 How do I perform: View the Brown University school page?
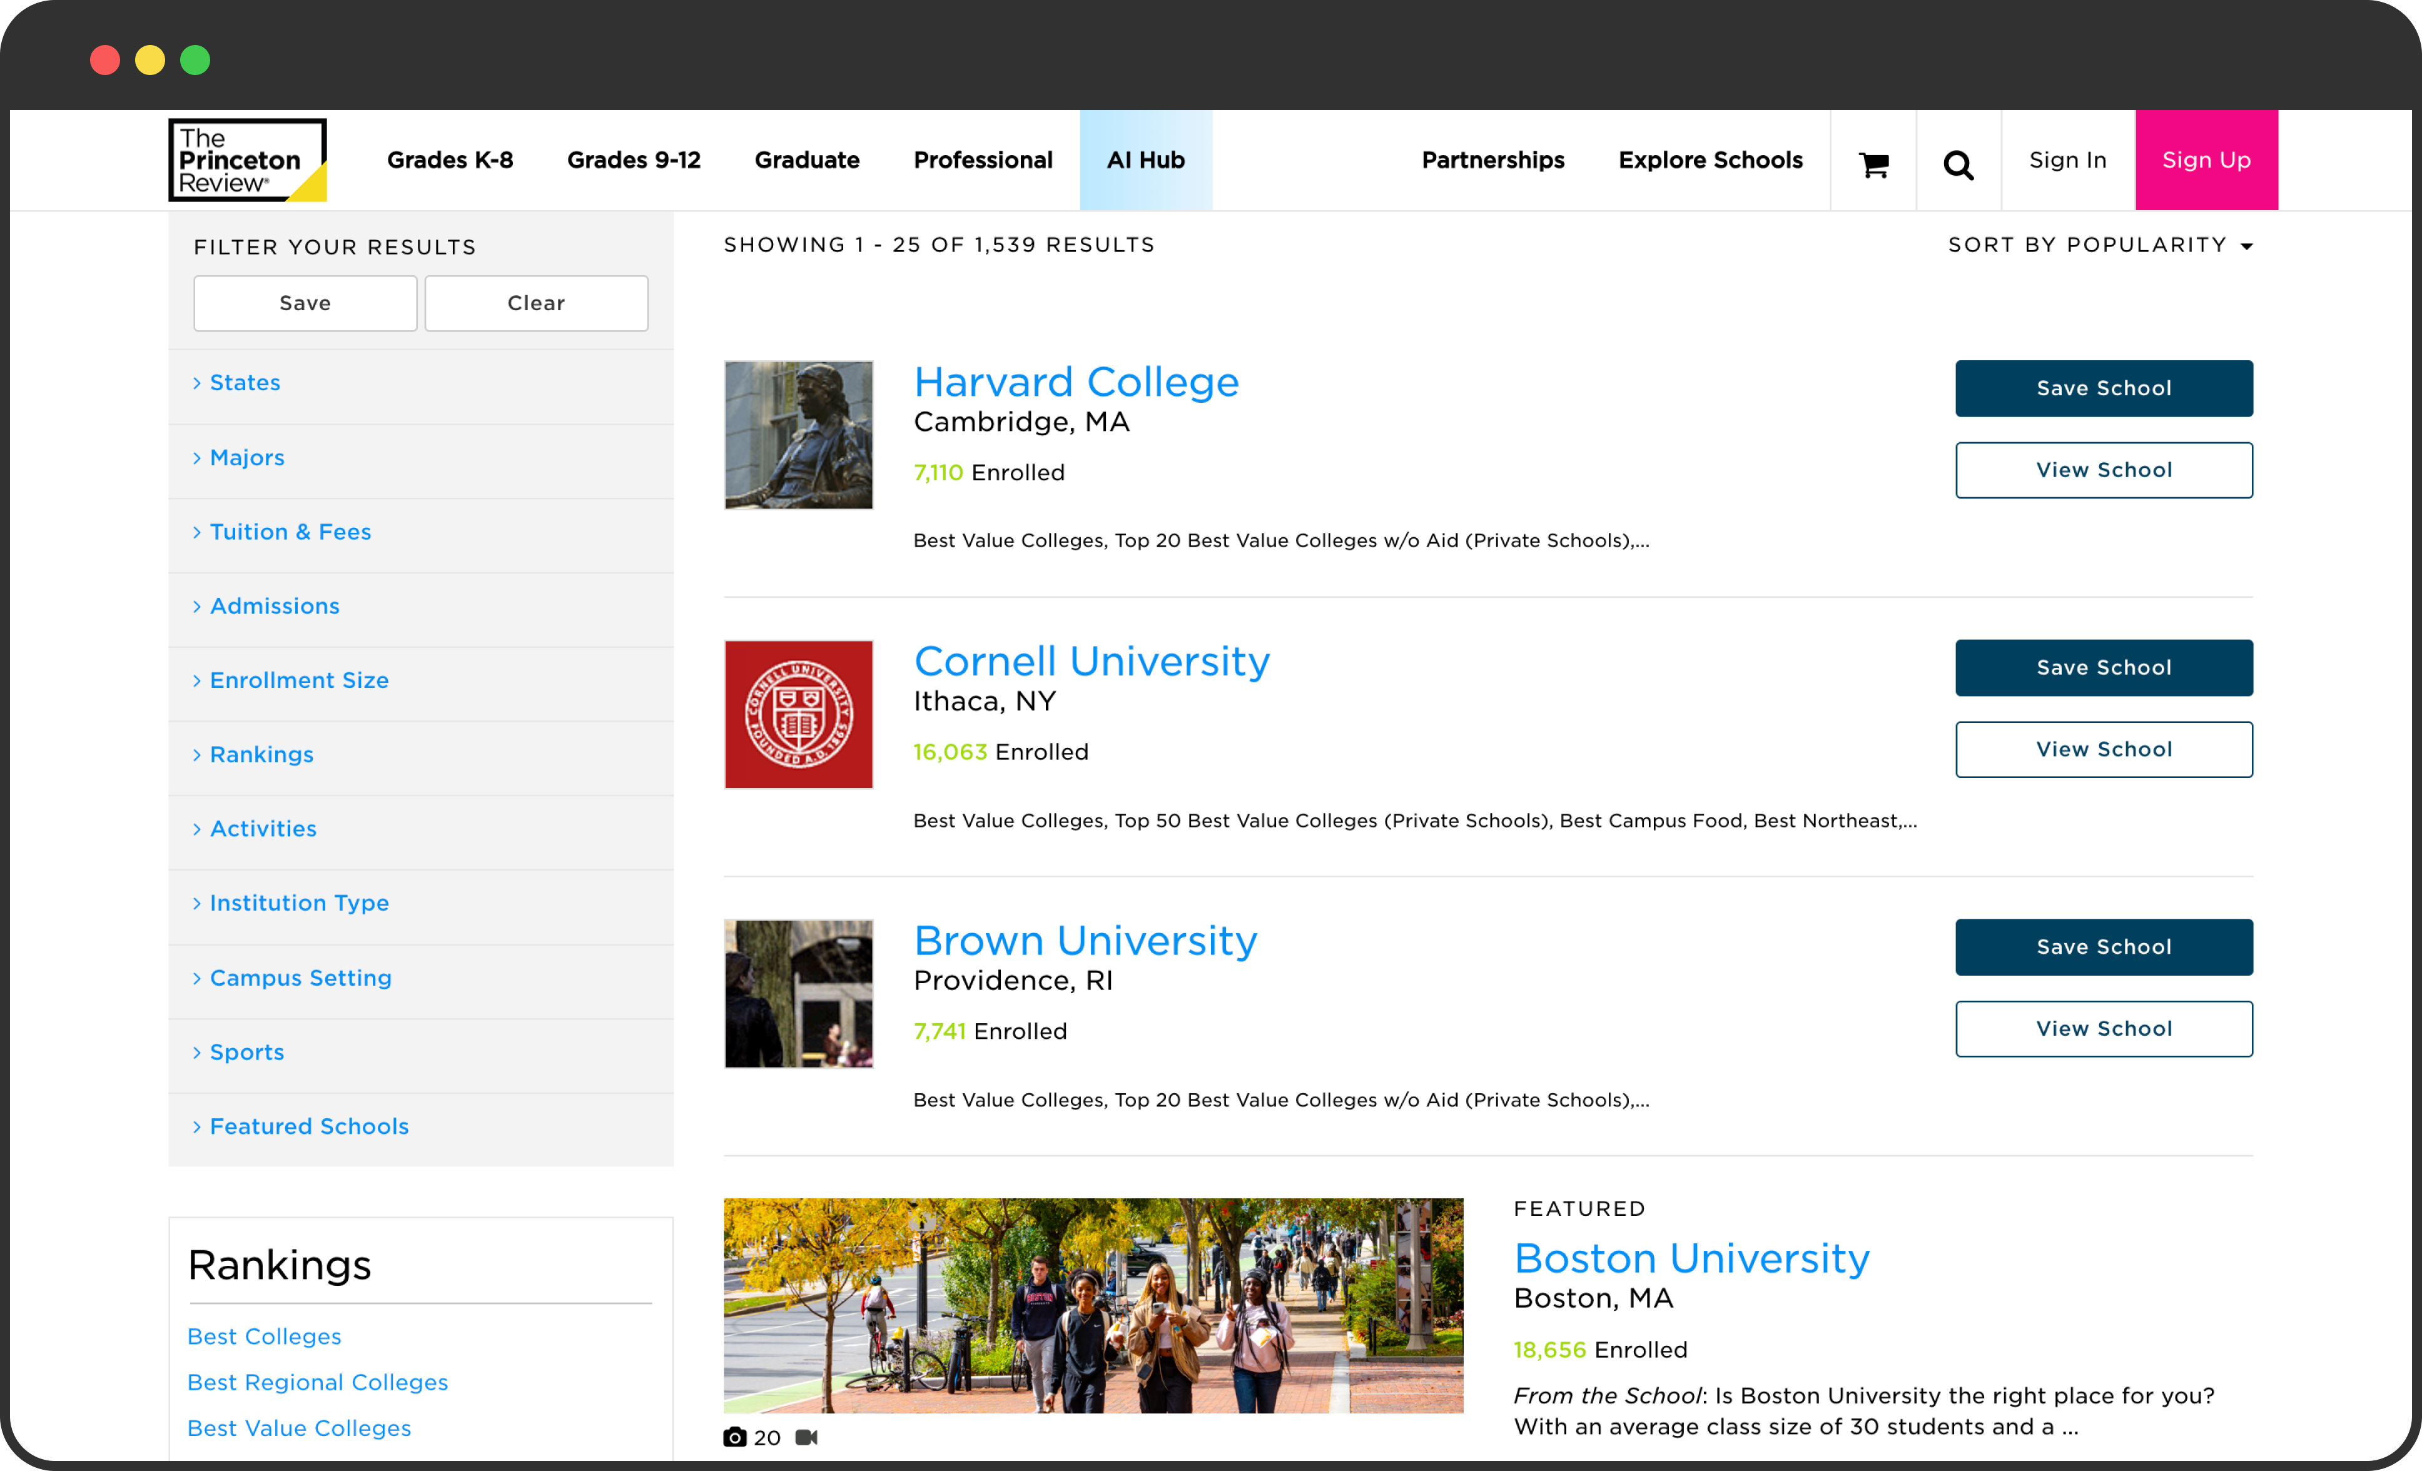click(x=2104, y=1029)
